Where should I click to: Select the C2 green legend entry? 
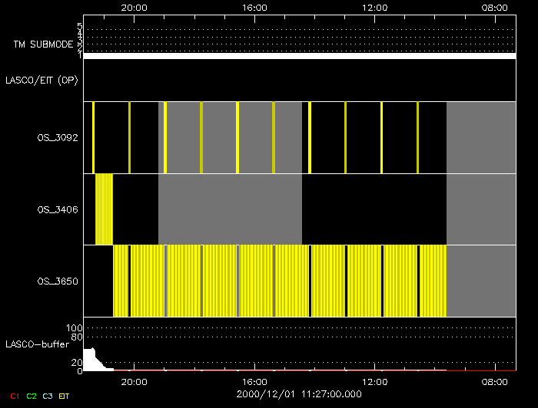[x=32, y=396]
